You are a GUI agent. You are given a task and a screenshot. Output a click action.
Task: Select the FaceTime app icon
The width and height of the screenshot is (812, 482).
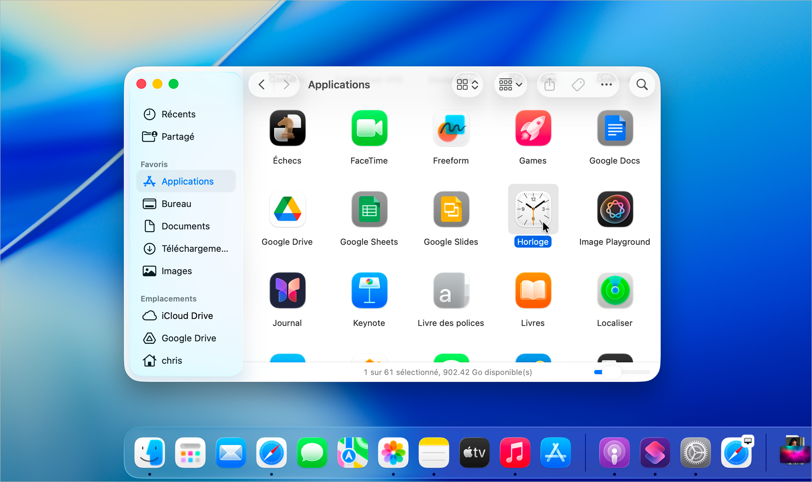click(x=369, y=128)
